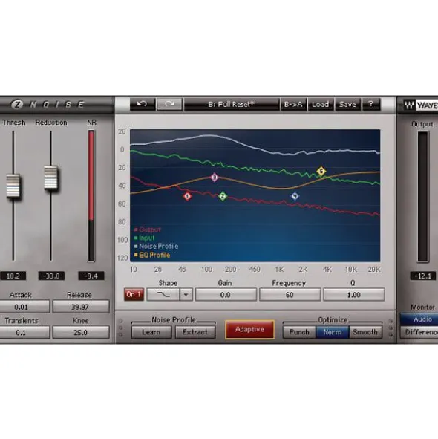Viewport: 438px width, 439px height.
Task: Select Punch optimize mode
Action: (x=299, y=332)
